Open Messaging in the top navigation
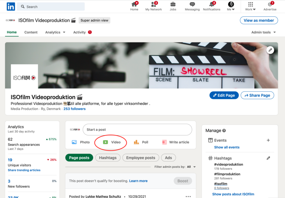The image size is (285, 198). pyautogui.click(x=192, y=6)
